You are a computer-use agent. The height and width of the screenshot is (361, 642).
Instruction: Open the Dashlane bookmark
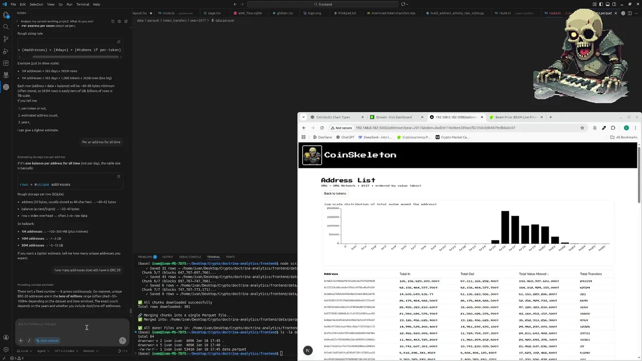322,137
